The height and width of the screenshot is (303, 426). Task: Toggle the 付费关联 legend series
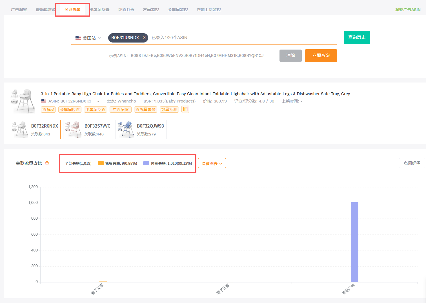[168, 163]
